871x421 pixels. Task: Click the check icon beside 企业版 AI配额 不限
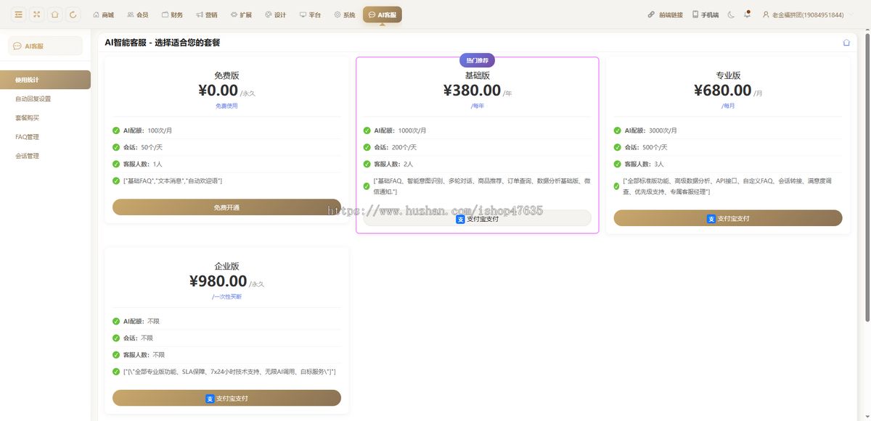[116, 321]
